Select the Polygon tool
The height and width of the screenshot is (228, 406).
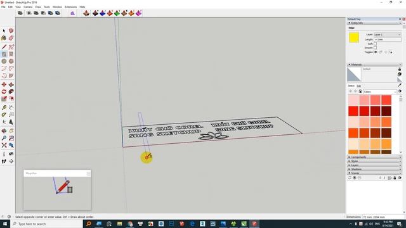point(11,61)
